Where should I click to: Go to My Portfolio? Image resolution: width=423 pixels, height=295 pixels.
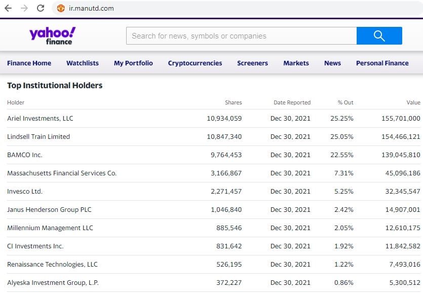click(x=133, y=63)
